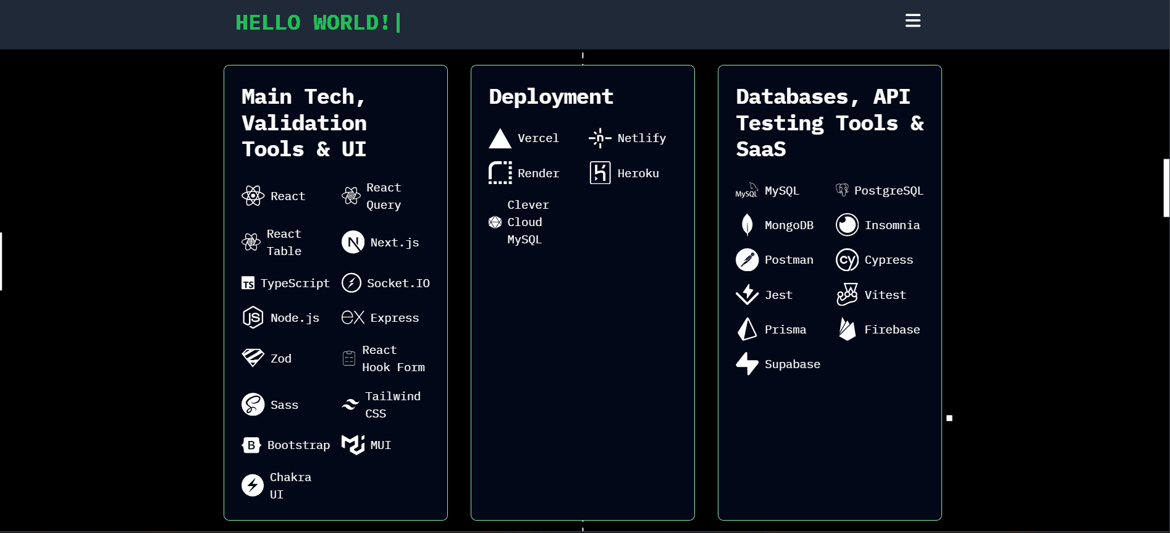Select the "Vercel" label
The image size is (1170, 533).
click(x=538, y=138)
